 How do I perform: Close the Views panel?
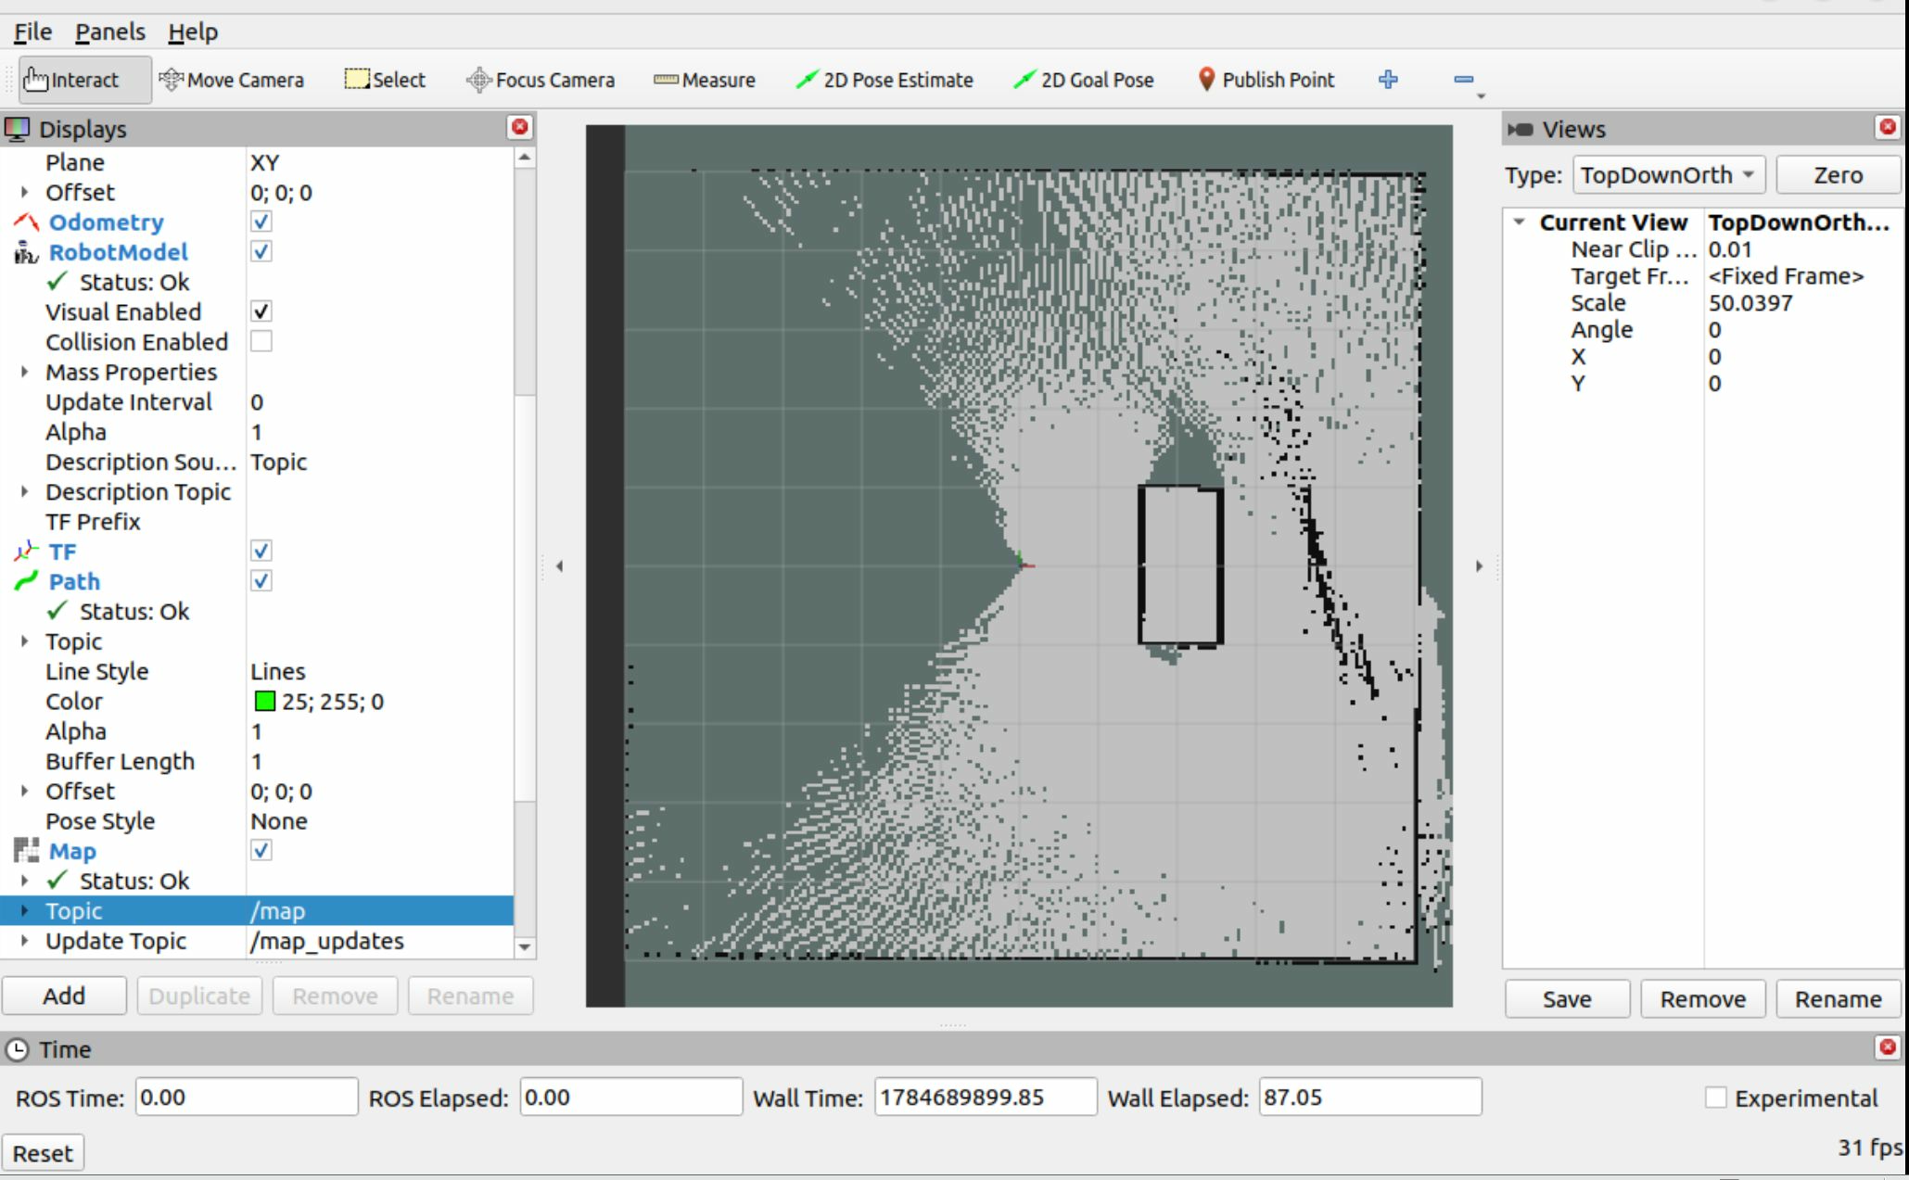[x=1888, y=127]
